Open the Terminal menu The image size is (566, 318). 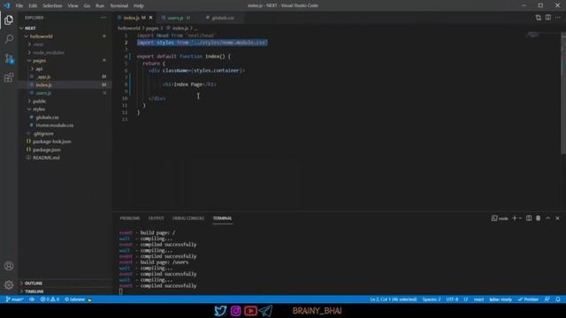(x=119, y=6)
